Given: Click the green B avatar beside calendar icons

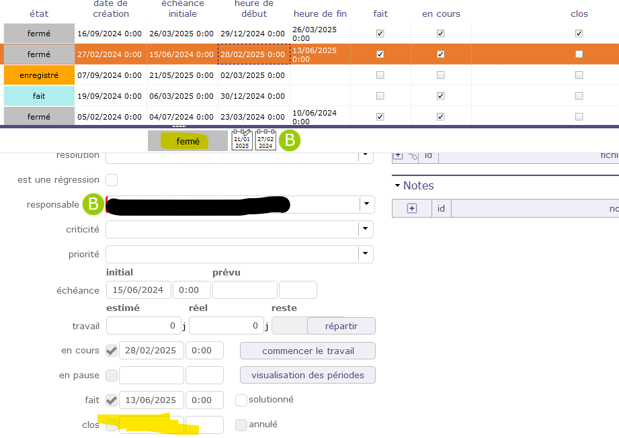Looking at the screenshot, I should click(290, 140).
